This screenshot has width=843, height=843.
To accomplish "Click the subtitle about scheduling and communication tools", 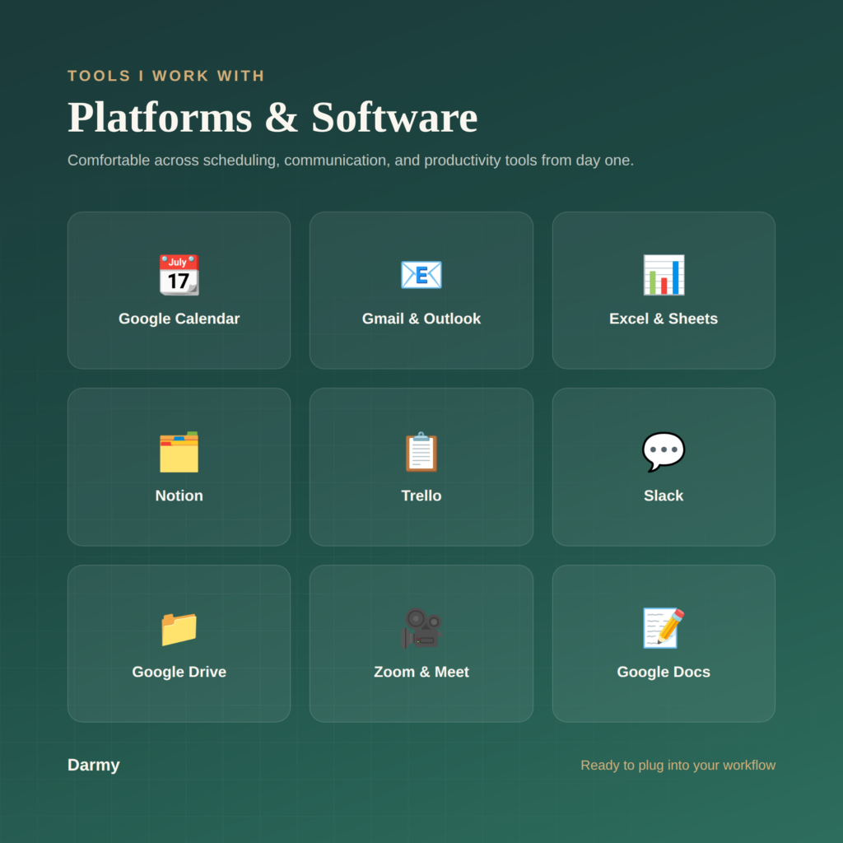I will tap(351, 161).
